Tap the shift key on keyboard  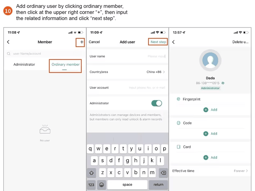(x=91, y=173)
